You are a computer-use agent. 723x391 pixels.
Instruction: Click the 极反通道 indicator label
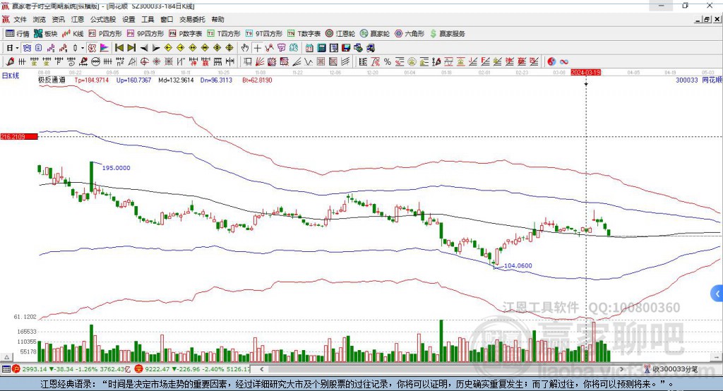(x=52, y=80)
